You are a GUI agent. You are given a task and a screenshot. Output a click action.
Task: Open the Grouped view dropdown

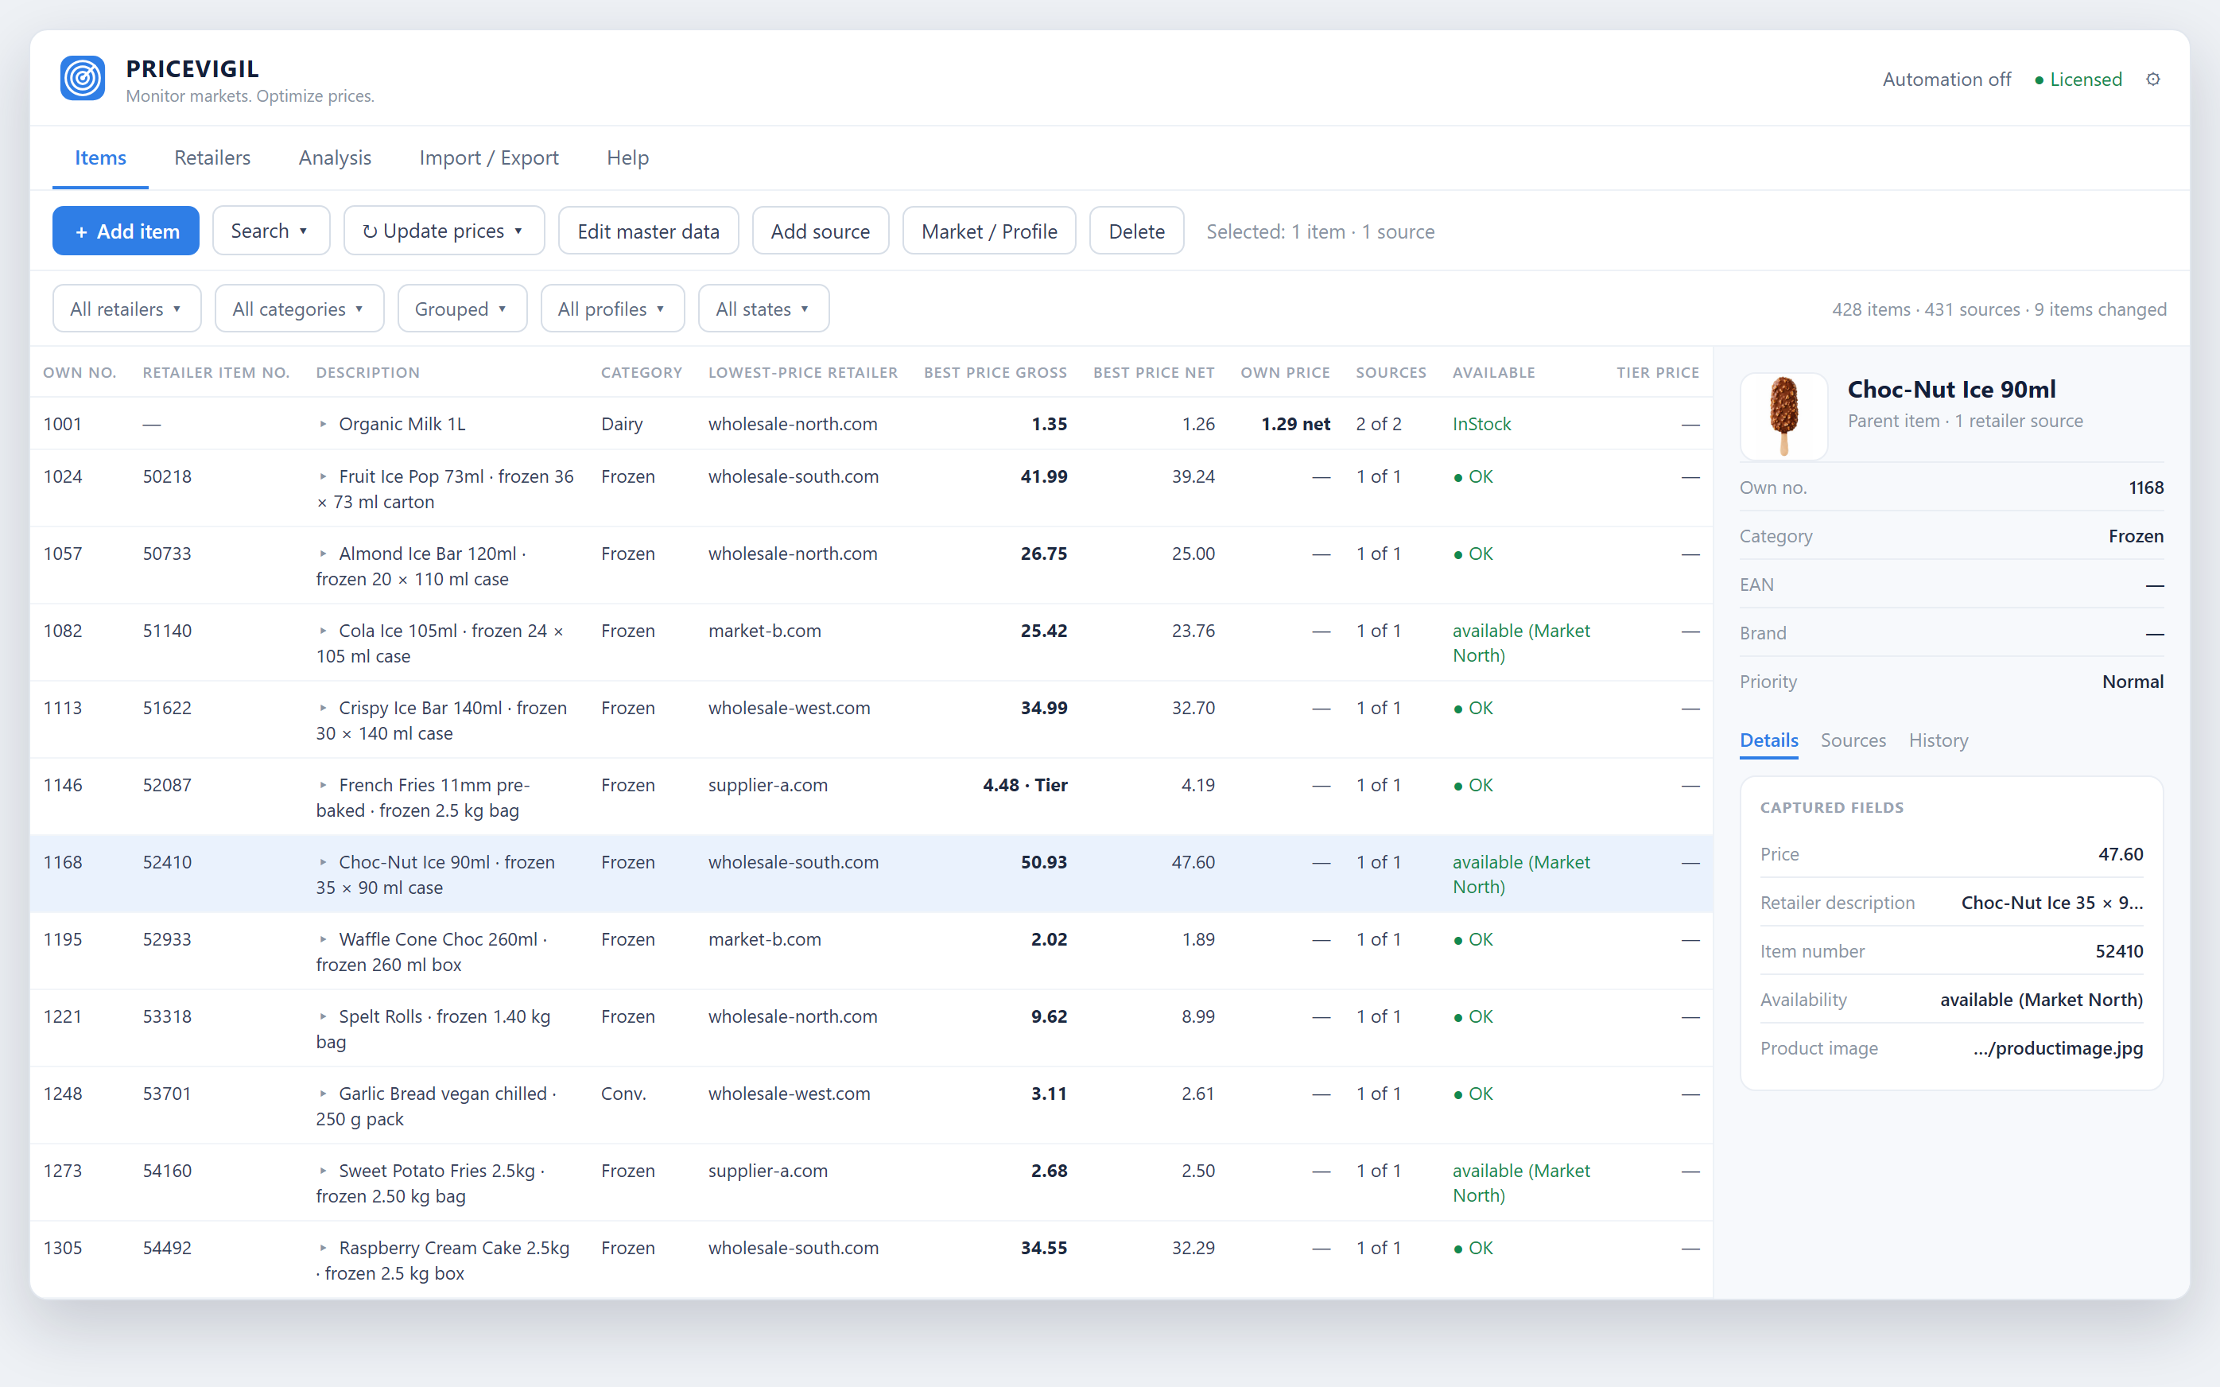(462, 309)
